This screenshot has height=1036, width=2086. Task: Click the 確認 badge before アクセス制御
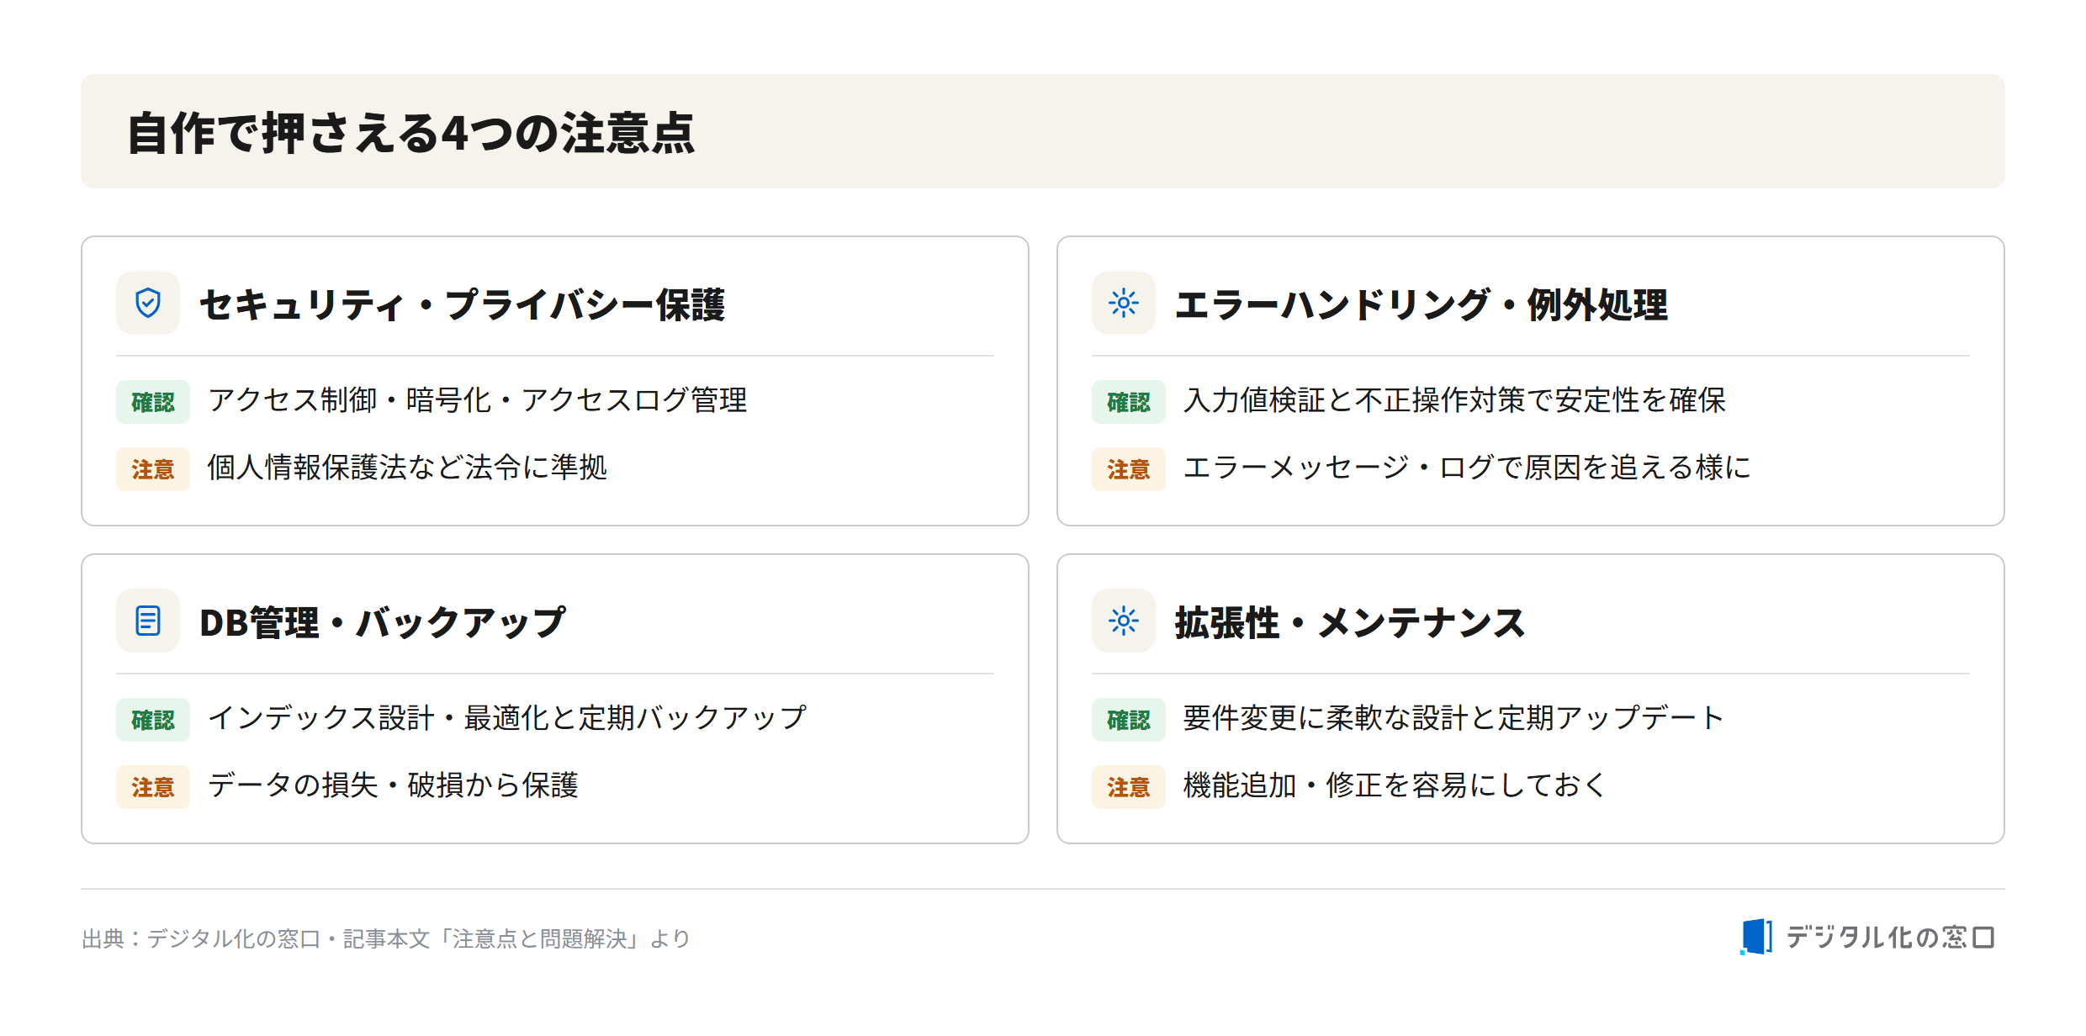click(x=153, y=402)
